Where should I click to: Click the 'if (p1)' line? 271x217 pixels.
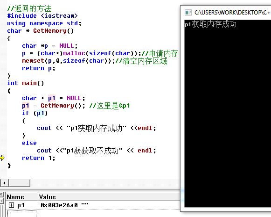35,113
